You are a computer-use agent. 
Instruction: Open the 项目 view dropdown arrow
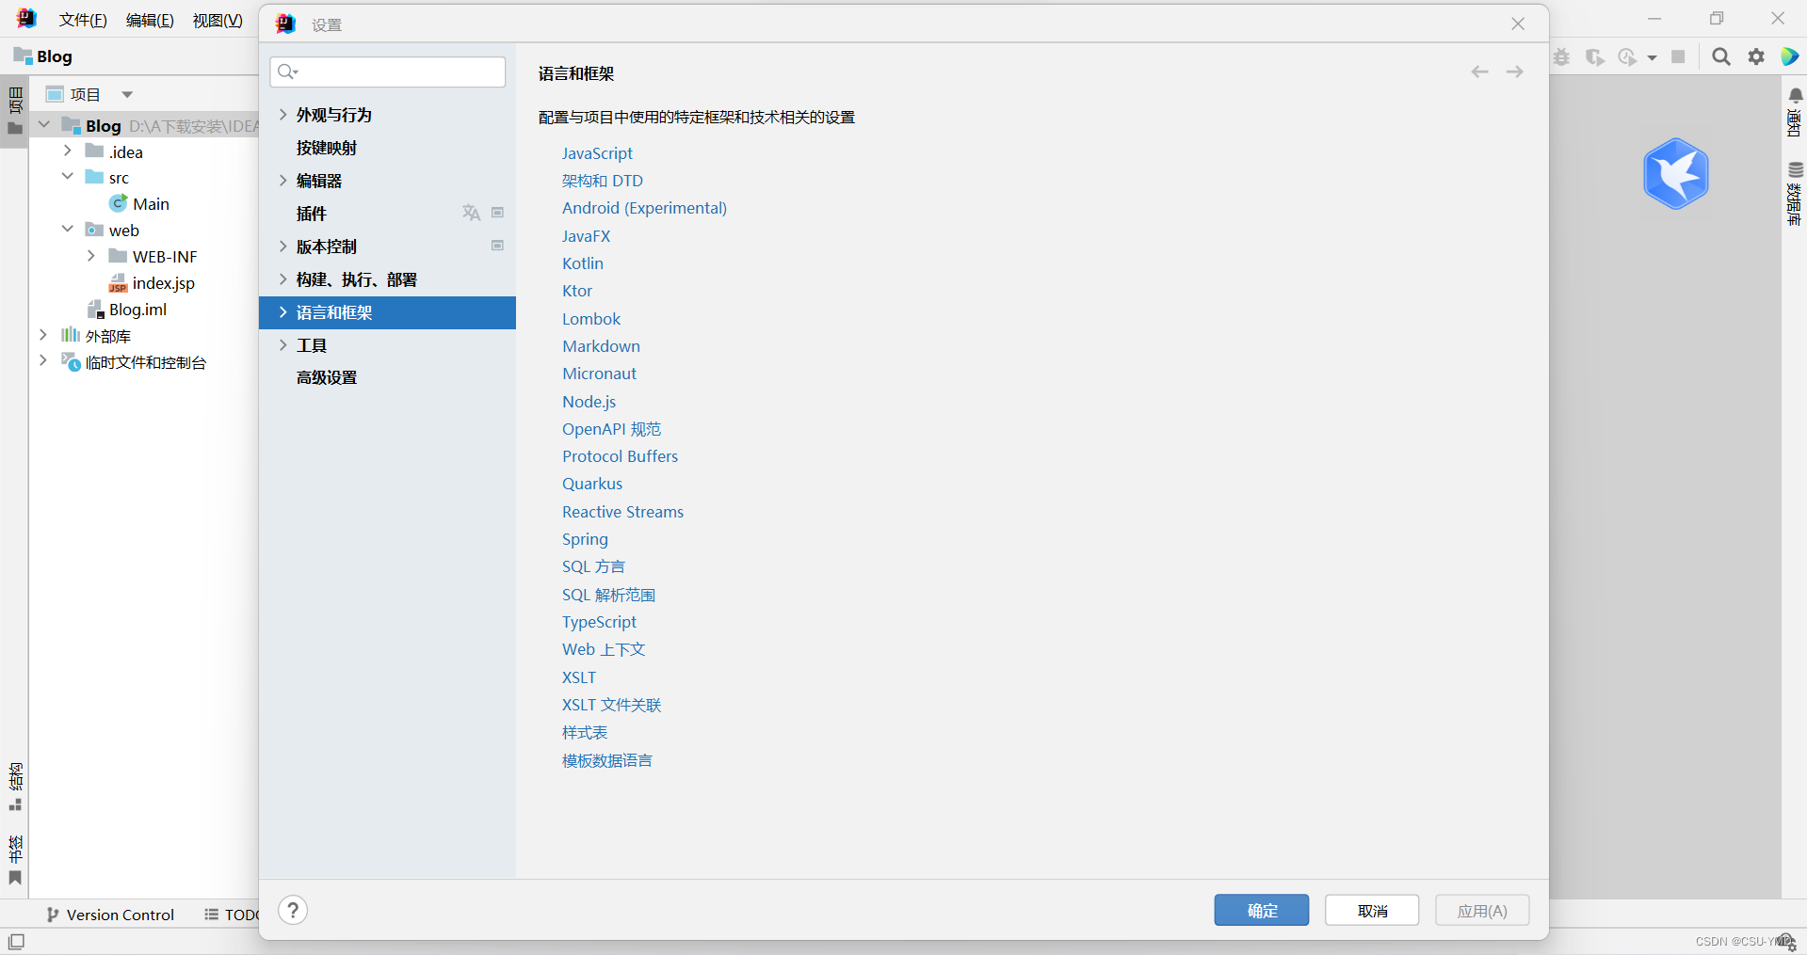pyautogui.click(x=127, y=94)
